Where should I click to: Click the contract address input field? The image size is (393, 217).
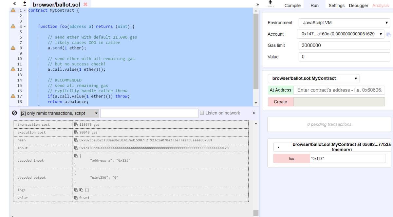coord(339,90)
